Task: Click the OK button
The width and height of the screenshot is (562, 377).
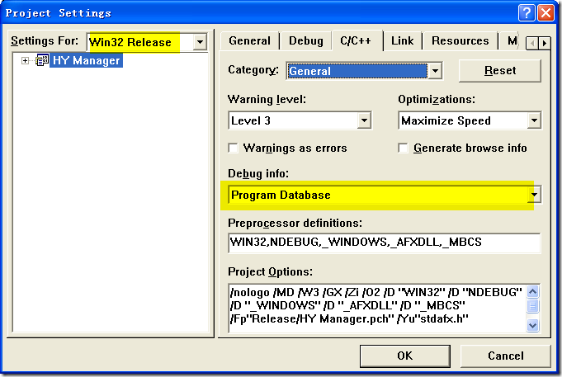Action: [x=405, y=356]
